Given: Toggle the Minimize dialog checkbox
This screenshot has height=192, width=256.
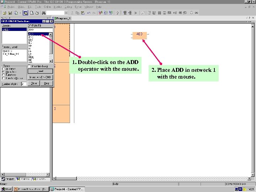Looking at the screenshot, I should pyautogui.click(x=29, y=66).
